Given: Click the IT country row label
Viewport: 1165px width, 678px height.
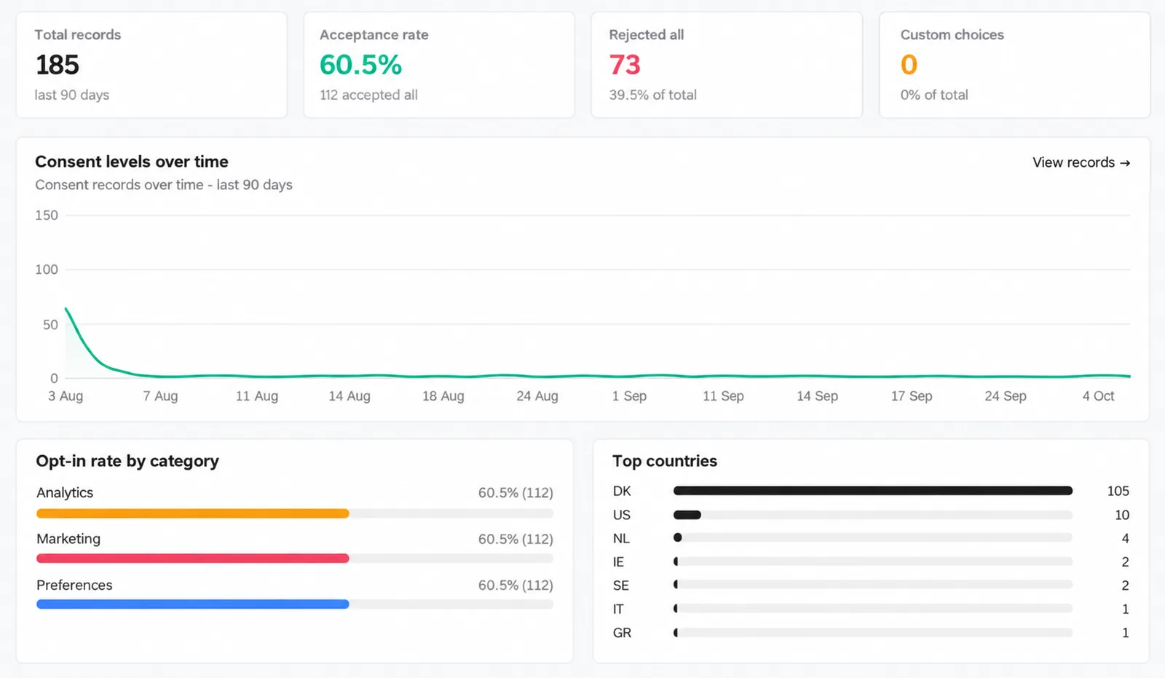Looking at the screenshot, I should pos(617,609).
